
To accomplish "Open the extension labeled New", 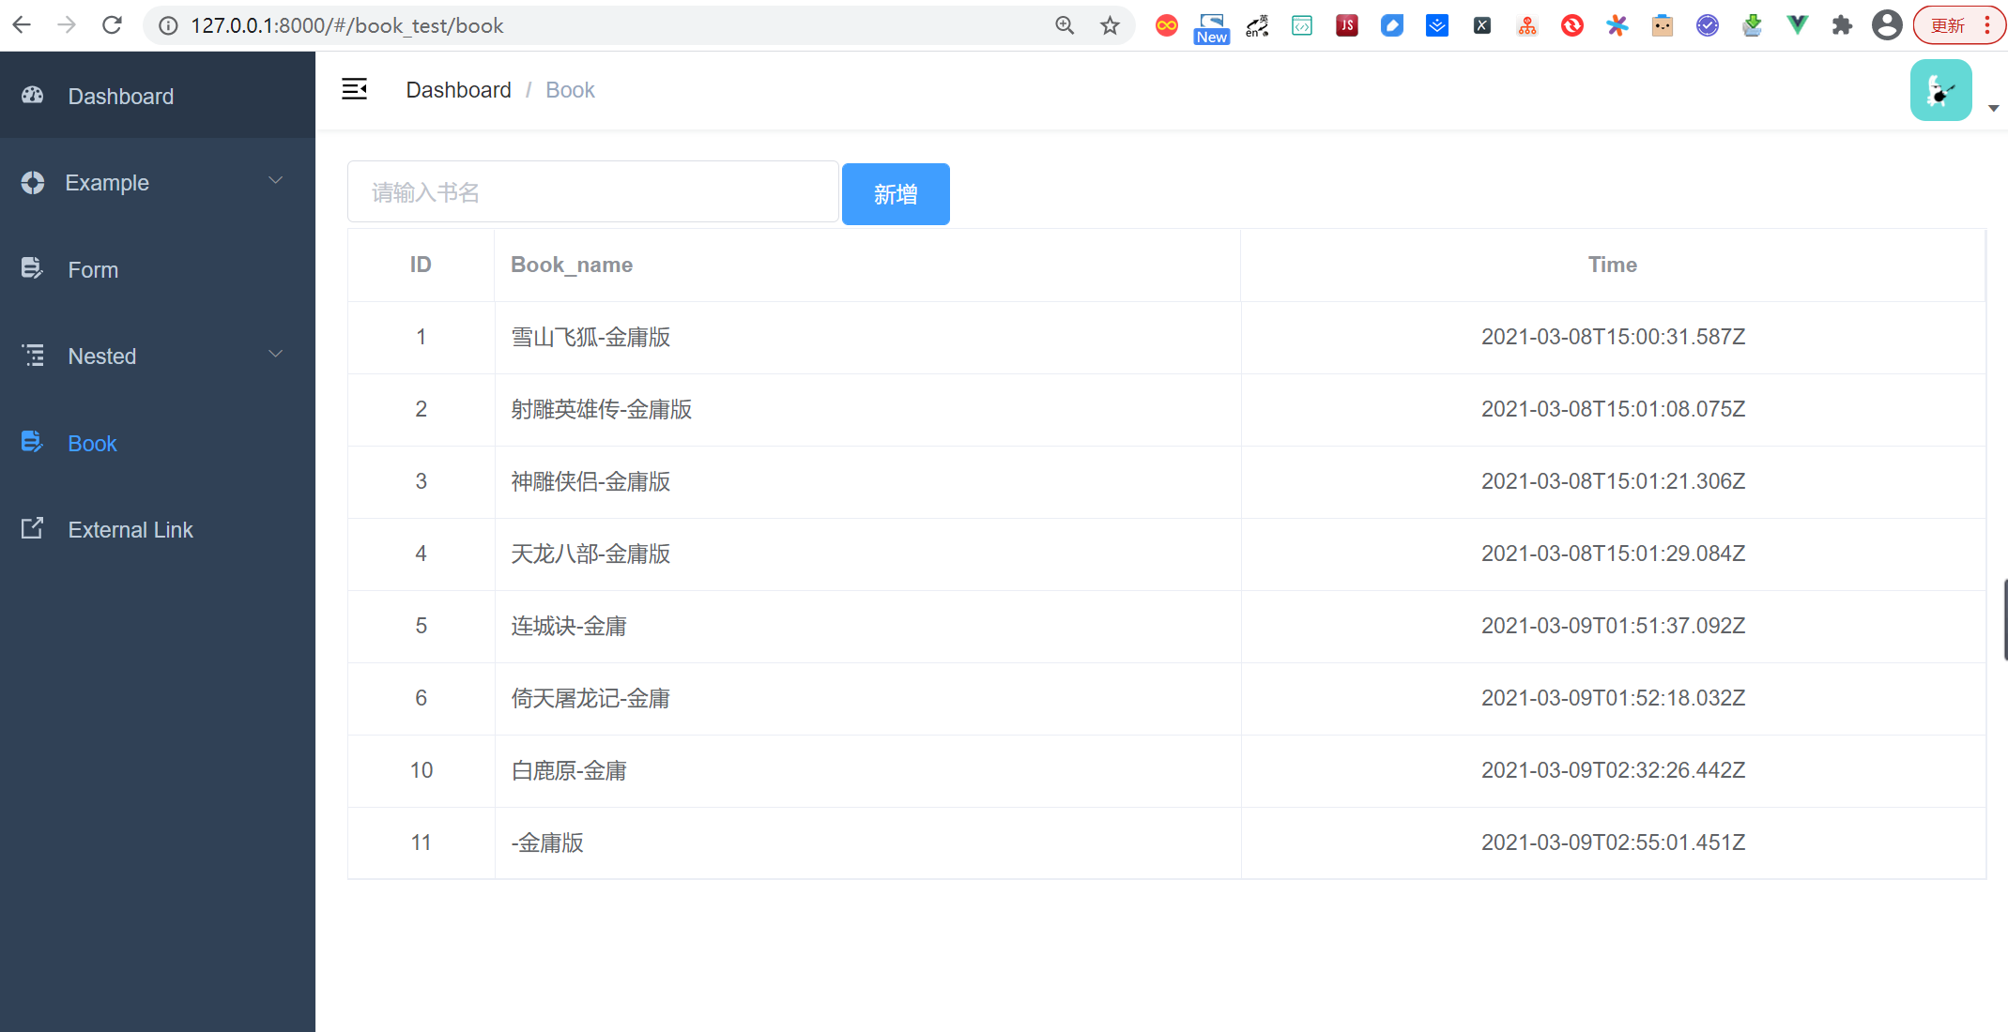I will pyautogui.click(x=1212, y=27).
